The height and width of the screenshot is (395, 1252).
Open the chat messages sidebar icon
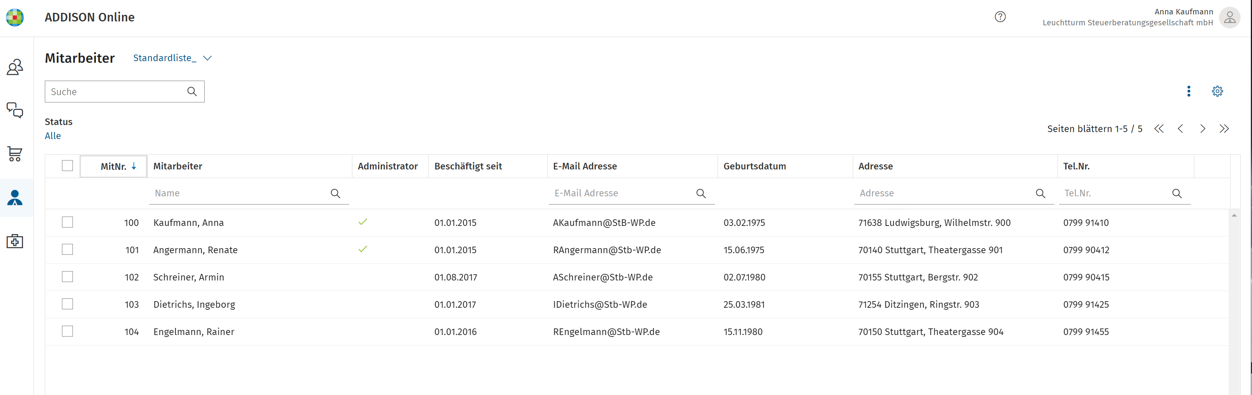15,110
